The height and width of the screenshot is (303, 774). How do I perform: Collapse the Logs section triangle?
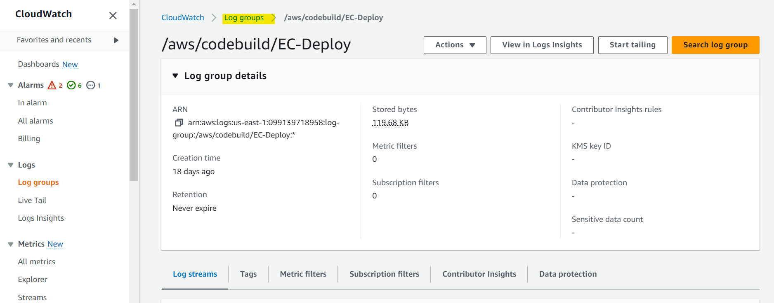[x=11, y=165]
